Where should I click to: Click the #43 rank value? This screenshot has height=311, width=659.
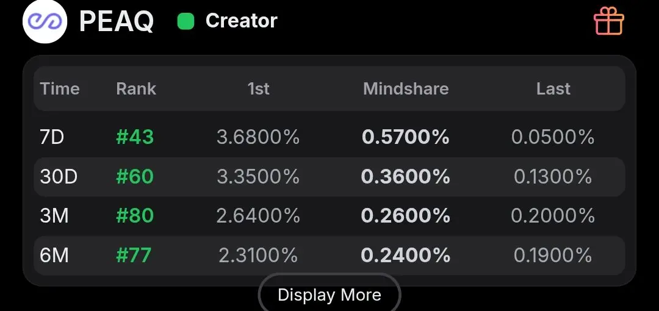click(x=135, y=137)
